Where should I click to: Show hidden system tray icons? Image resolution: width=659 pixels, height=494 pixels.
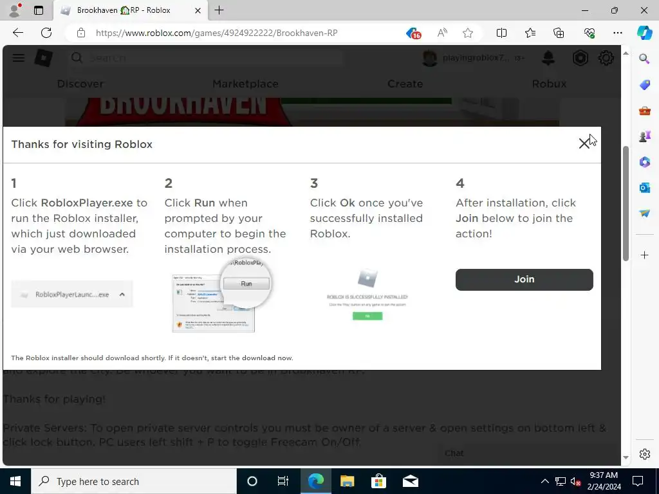[x=544, y=481]
